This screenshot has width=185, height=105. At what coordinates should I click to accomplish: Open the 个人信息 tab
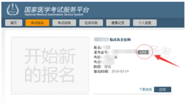click(145, 23)
